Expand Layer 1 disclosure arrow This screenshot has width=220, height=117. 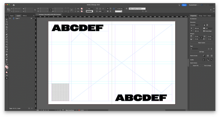pyautogui.click(x=15, y=18)
